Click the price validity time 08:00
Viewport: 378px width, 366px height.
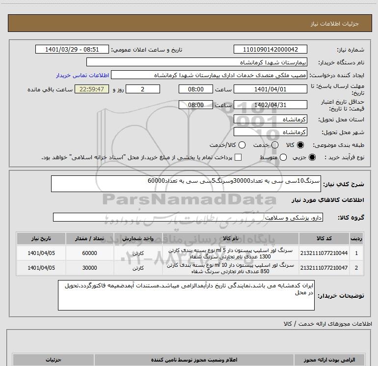coord(196,105)
